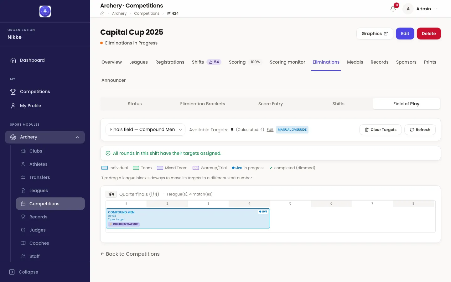451x282 pixels.
Task: Go Back to Competitions
Action: click(130, 254)
